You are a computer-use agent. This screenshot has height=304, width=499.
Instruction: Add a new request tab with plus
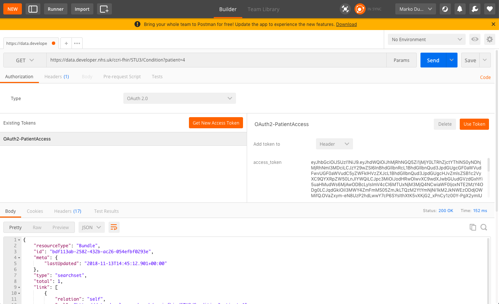66,43
